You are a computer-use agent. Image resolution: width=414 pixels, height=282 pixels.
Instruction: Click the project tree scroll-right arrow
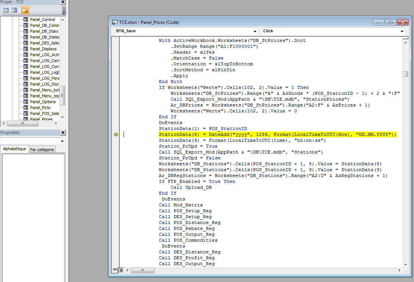coord(56,123)
